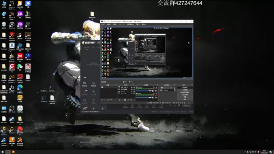The height and width of the screenshot is (154, 274).
Task: Open source 滤镜 button above panels
Action: coord(131,82)
